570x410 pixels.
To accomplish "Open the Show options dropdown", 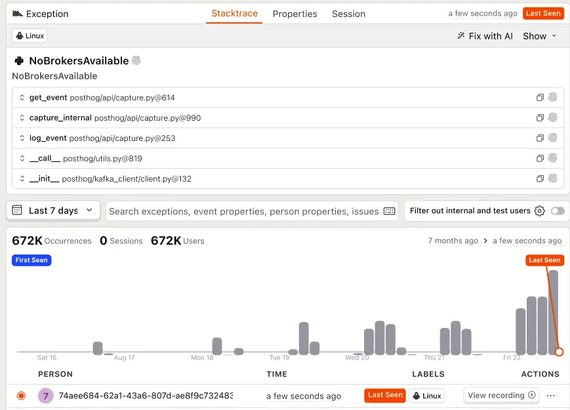I will (x=539, y=36).
